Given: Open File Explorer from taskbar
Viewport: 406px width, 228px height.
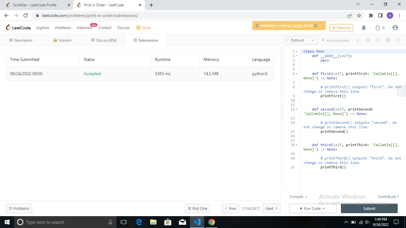Looking at the screenshot, I should point(153,222).
